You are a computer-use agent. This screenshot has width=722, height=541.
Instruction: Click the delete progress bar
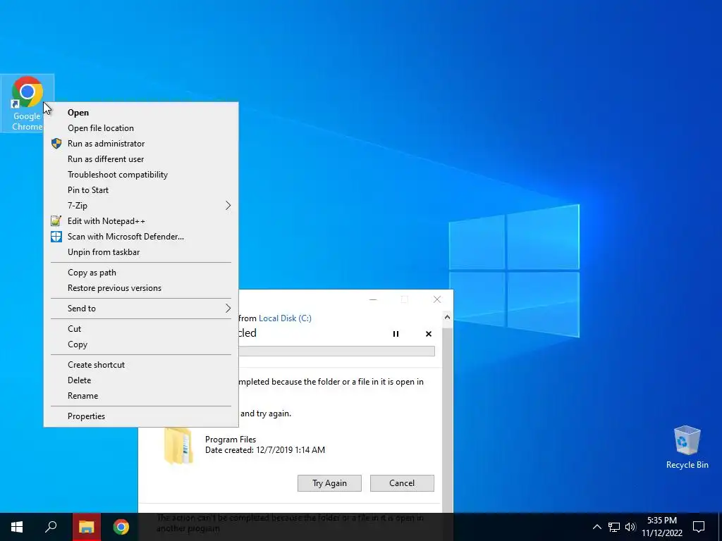[336, 352]
